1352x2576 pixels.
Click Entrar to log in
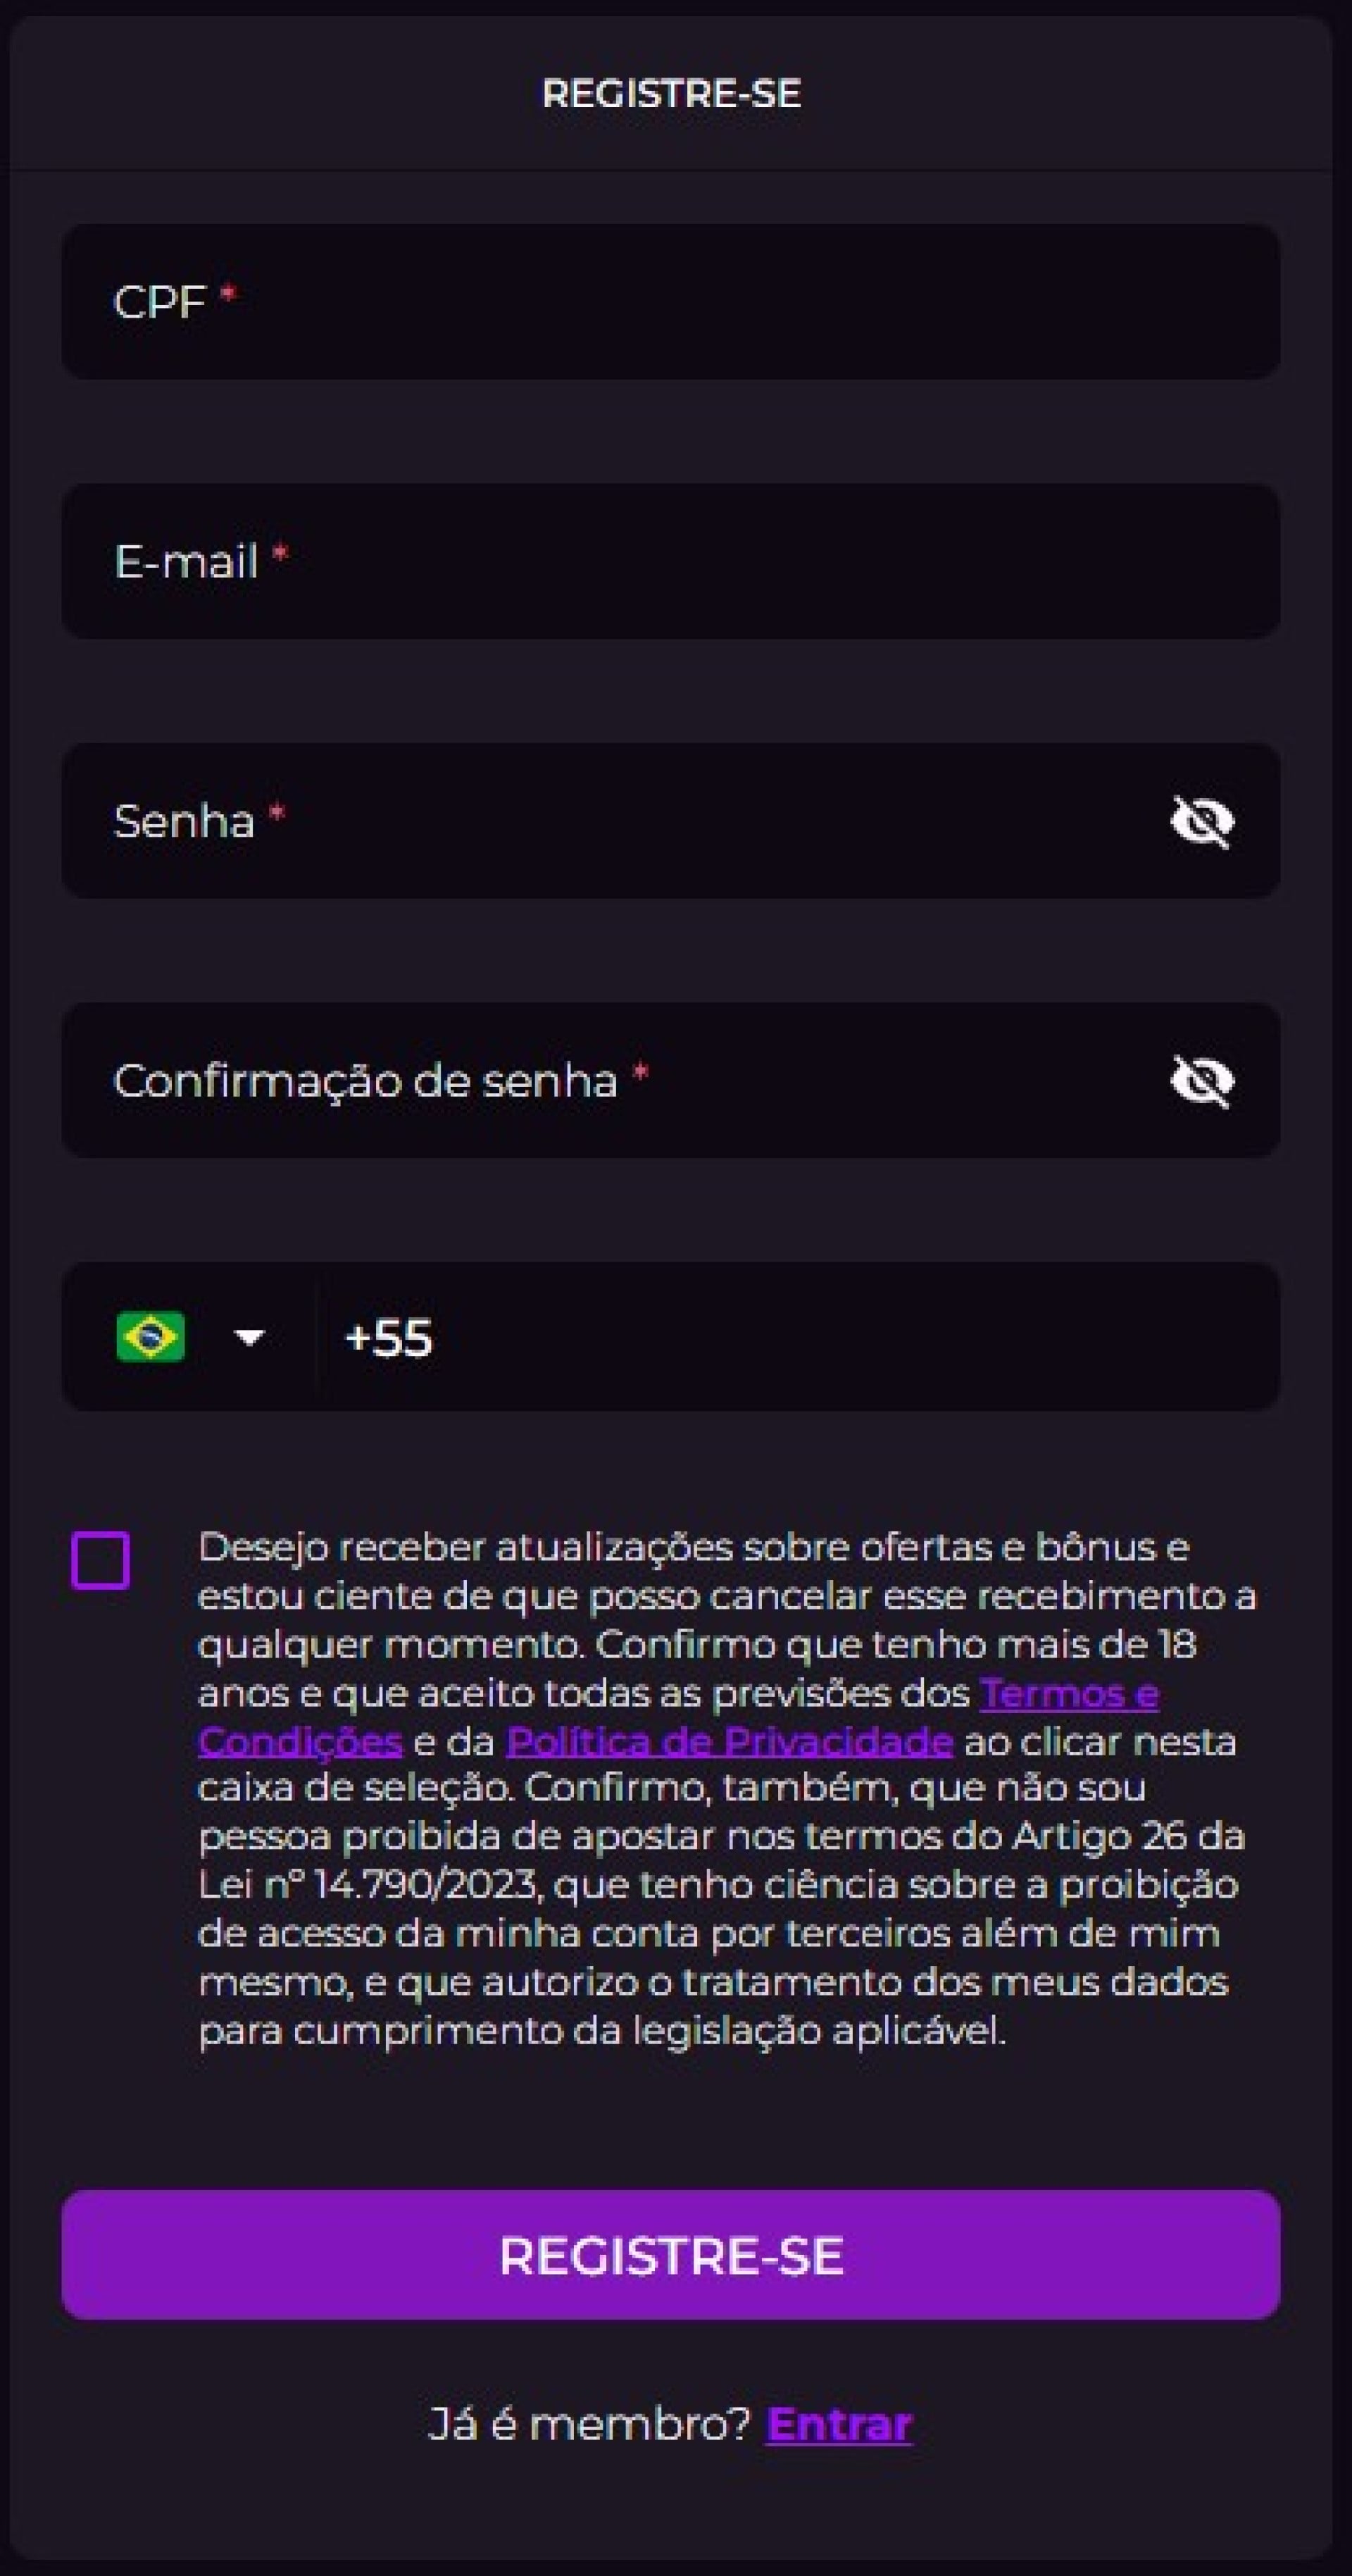coord(839,2422)
